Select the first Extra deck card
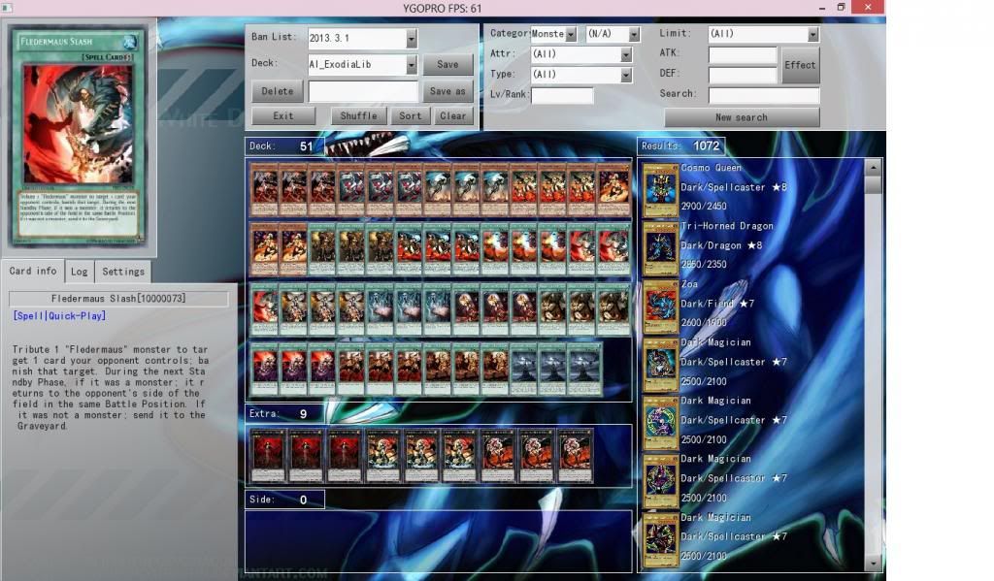The width and height of the screenshot is (994, 581). (x=268, y=456)
